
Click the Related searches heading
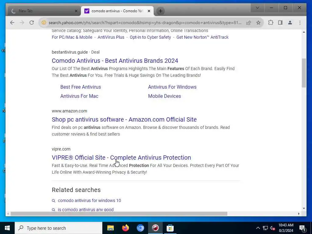coord(76,190)
